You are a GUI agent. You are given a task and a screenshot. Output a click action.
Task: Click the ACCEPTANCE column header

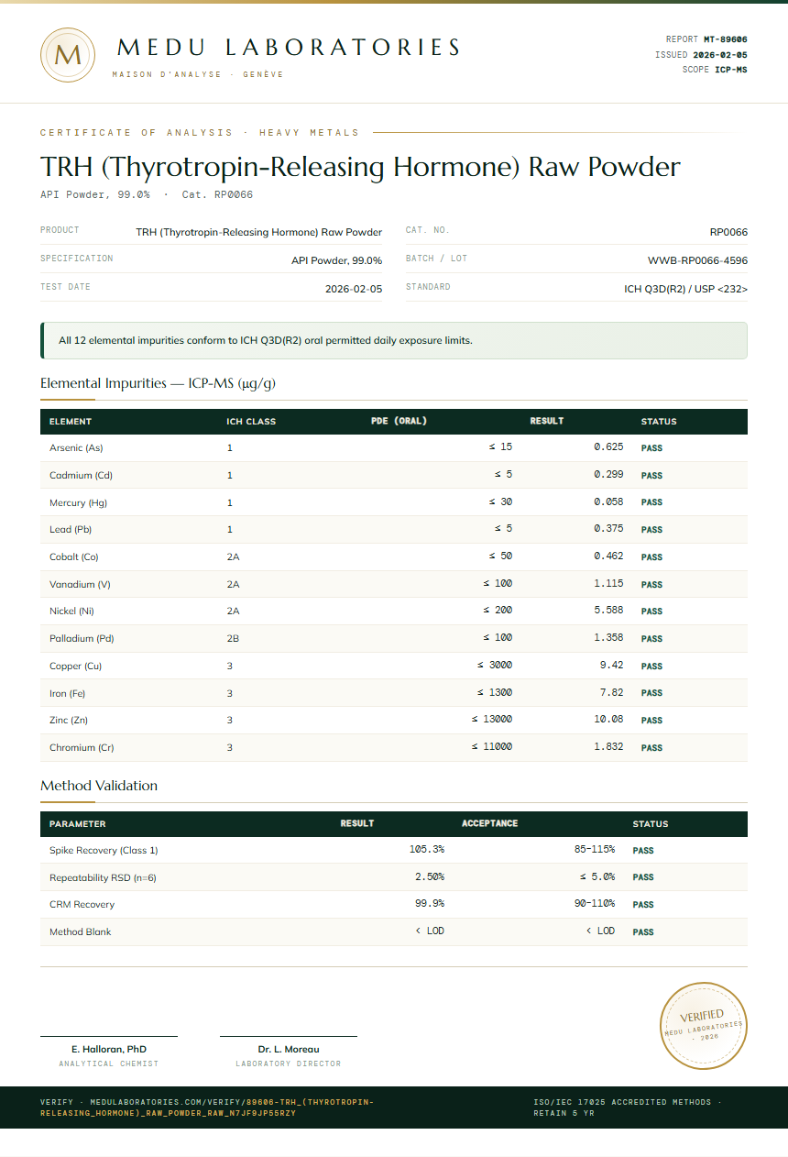(490, 823)
